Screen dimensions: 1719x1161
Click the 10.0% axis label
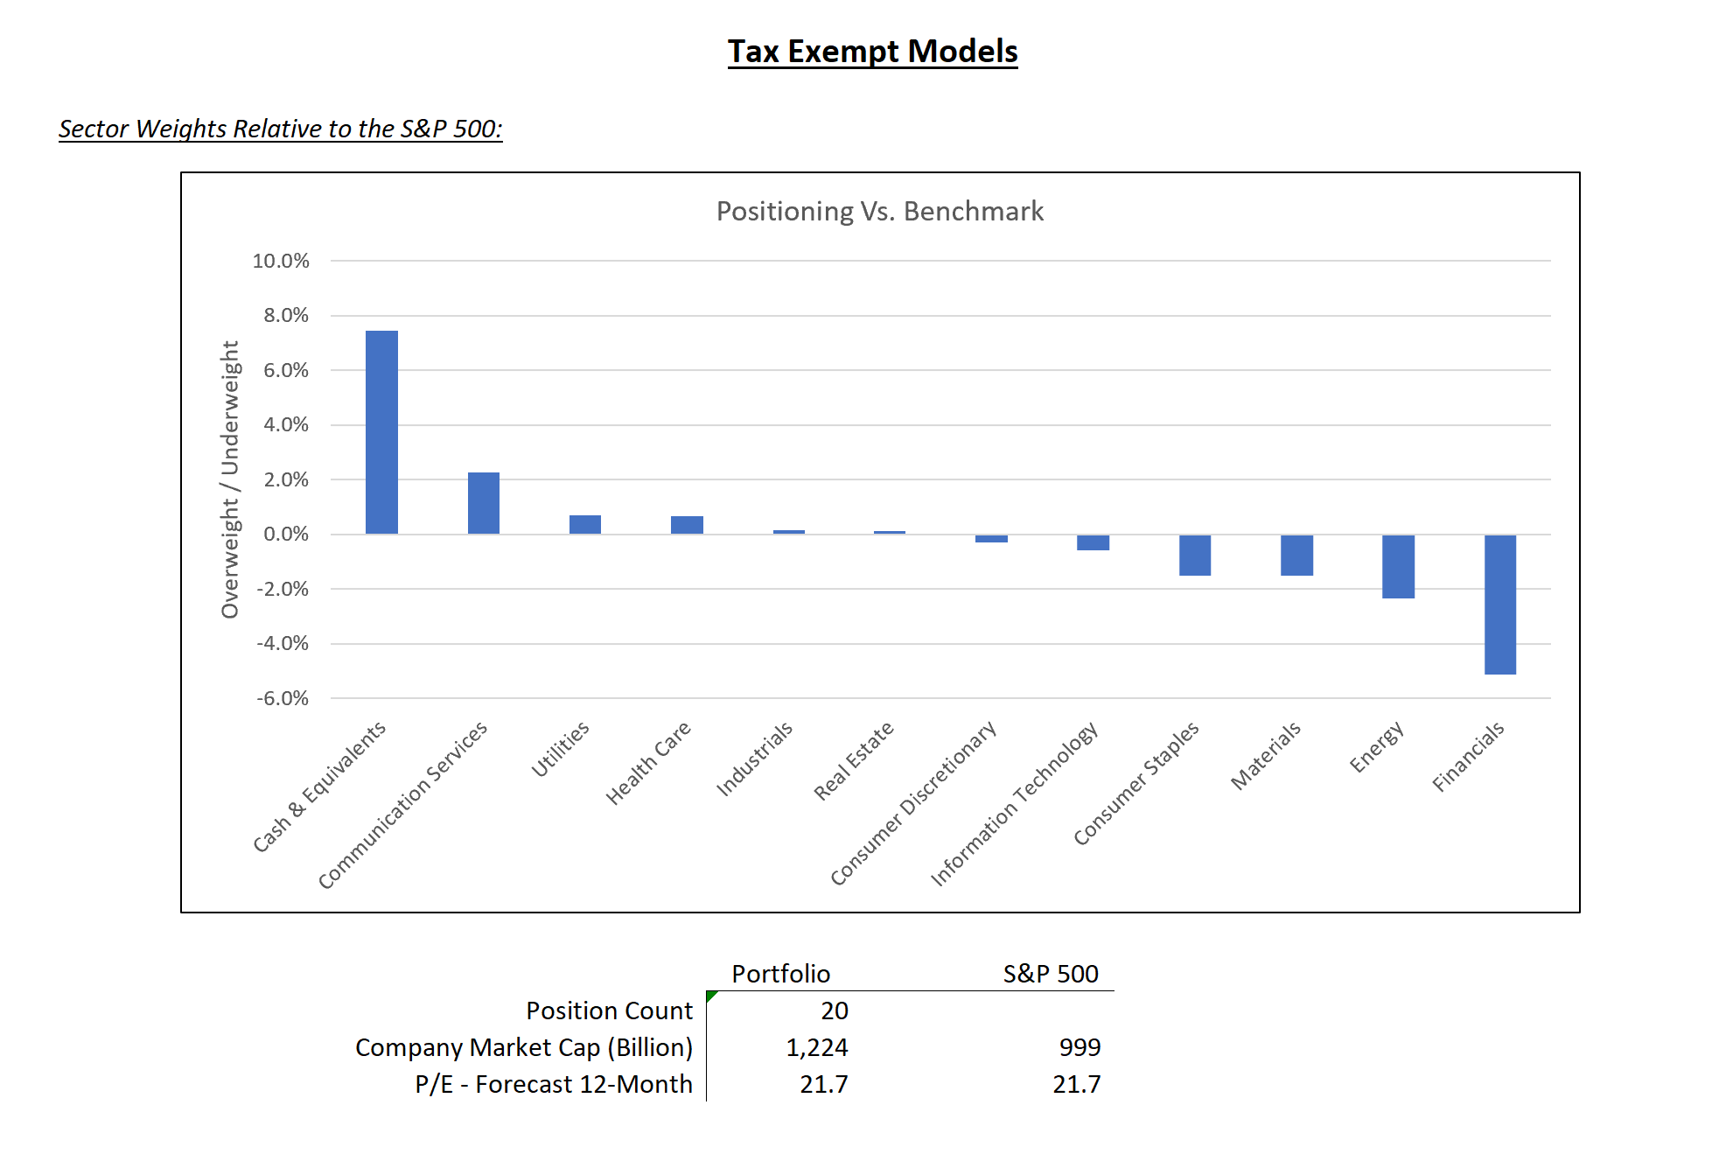pyautogui.click(x=281, y=261)
